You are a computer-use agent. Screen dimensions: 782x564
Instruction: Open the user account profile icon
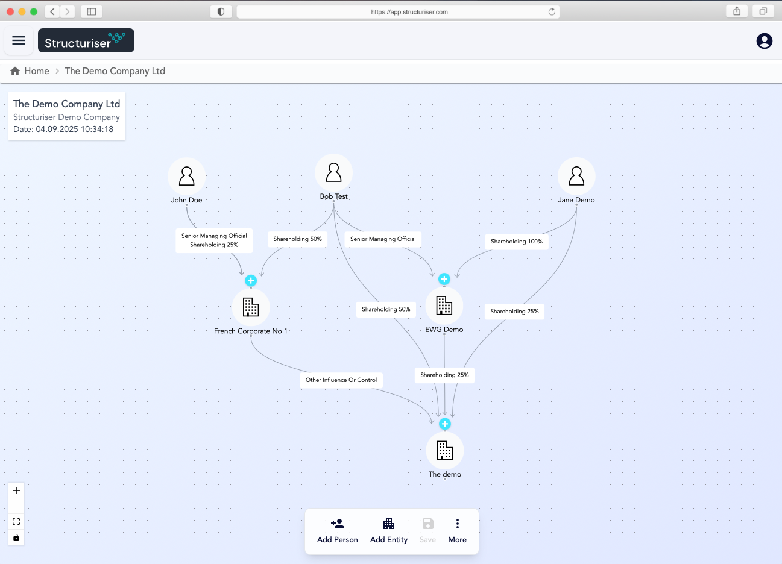coord(764,41)
